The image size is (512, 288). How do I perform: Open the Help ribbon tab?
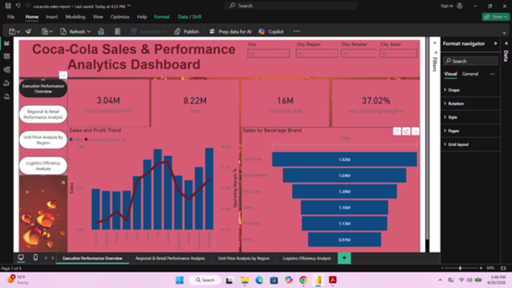coord(142,17)
